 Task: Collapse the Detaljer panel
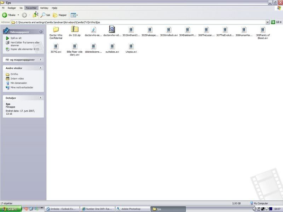coord(41,98)
